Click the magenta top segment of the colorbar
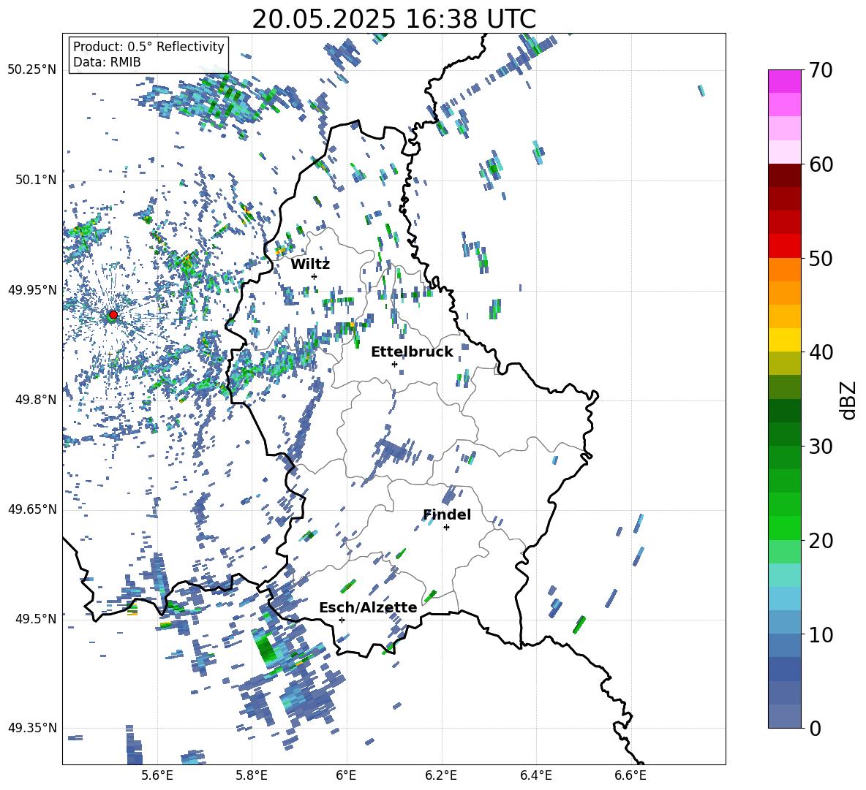866x790 pixels. click(x=785, y=81)
